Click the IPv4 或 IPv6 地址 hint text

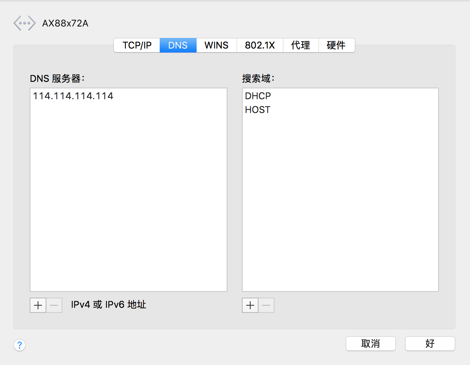point(108,305)
